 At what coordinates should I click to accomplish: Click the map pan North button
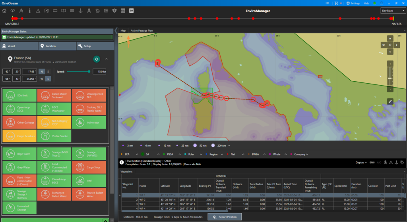coord(390,38)
